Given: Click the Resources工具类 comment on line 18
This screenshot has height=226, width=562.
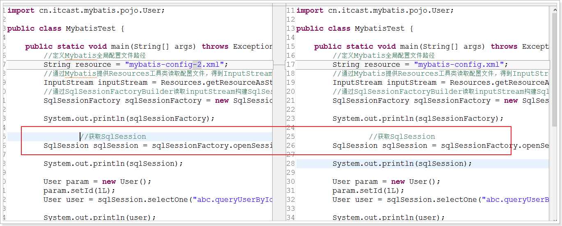Looking at the screenshot, I should 441,74.
